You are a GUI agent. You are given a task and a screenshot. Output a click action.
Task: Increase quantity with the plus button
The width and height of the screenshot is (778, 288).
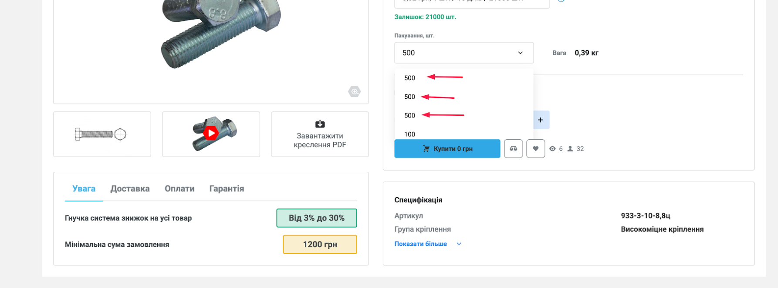[540, 120]
